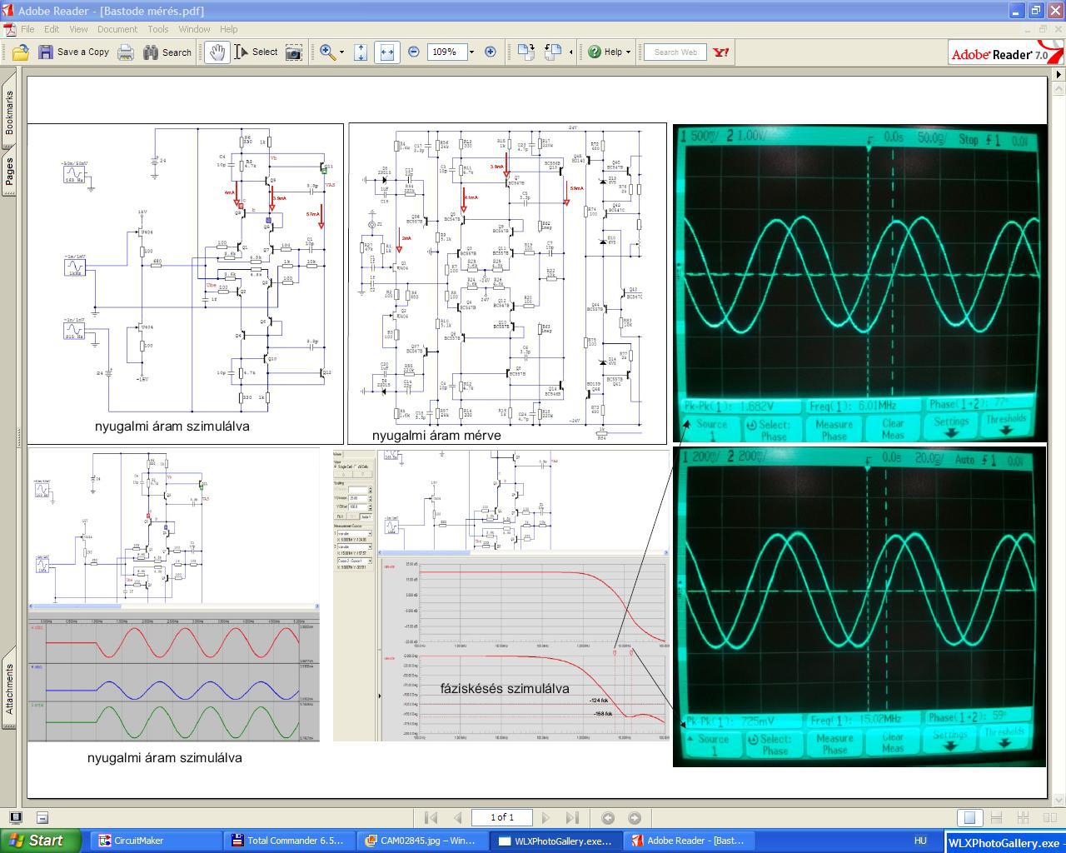Activate the Snapshot camera tool
Viewport: 1066px width, 853px height.
pos(294,52)
